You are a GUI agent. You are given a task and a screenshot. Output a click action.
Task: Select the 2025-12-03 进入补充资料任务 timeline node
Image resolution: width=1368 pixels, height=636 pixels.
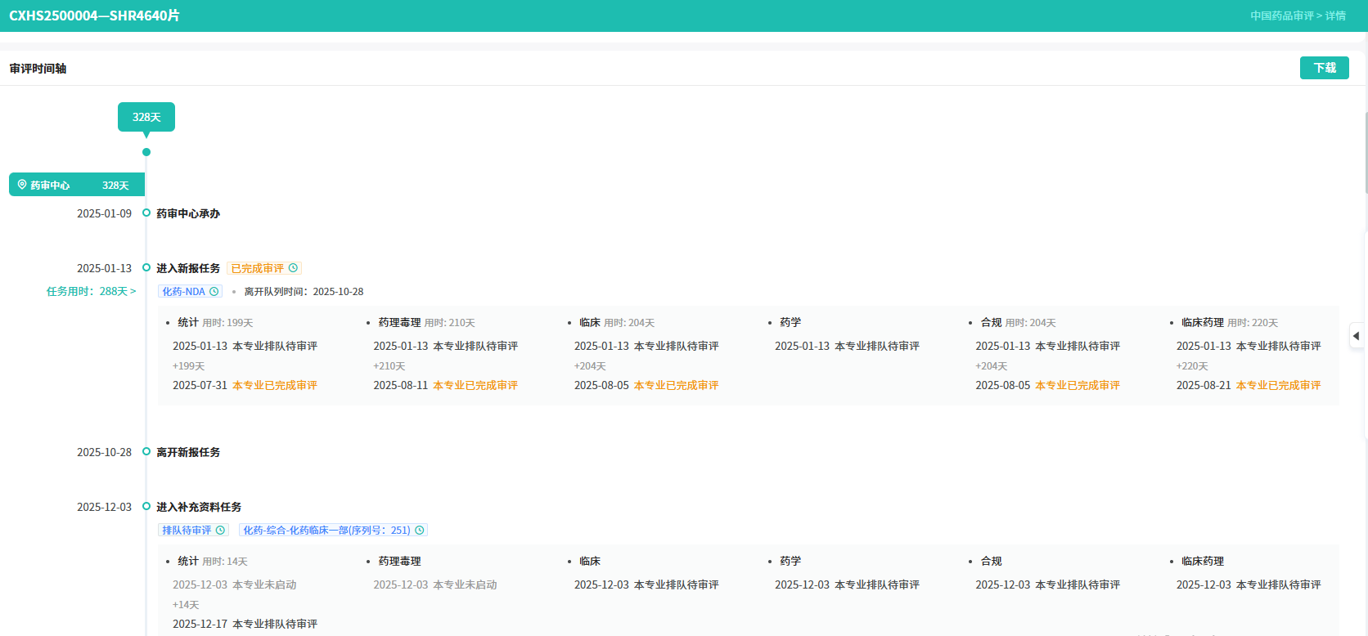[x=146, y=507]
